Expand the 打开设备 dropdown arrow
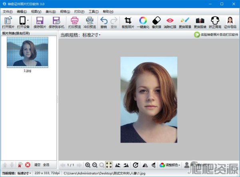The width and height of the screenshot is (240, 177). pos(27,21)
